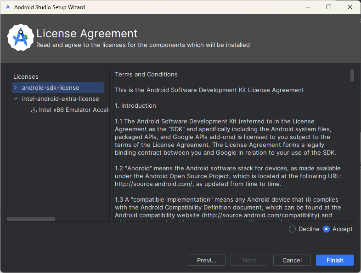The image size is (361, 273).
Task: Click the Cancel button
Action: pos(292,260)
